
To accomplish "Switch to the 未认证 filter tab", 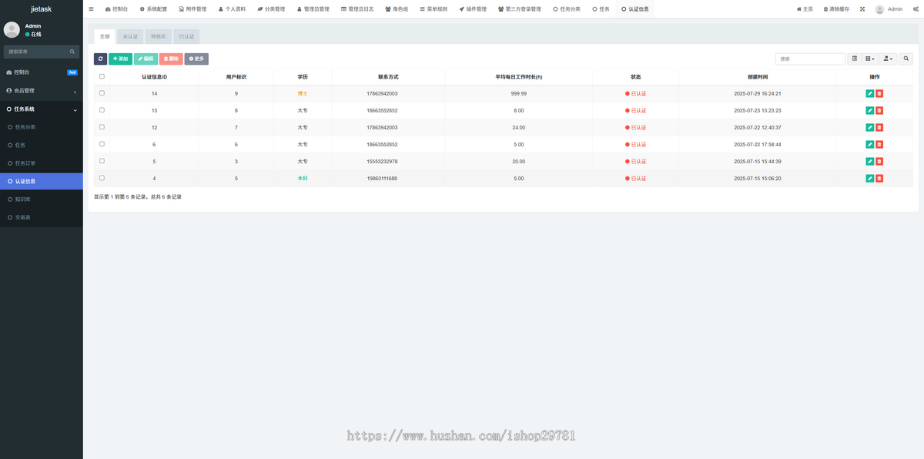I will click(x=130, y=36).
